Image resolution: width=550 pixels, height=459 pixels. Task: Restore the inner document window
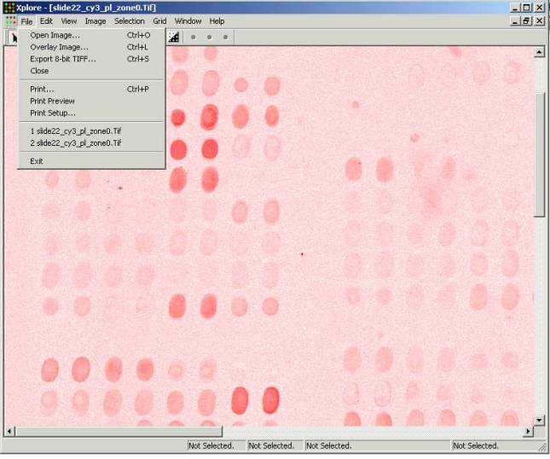pyautogui.click(x=526, y=21)
